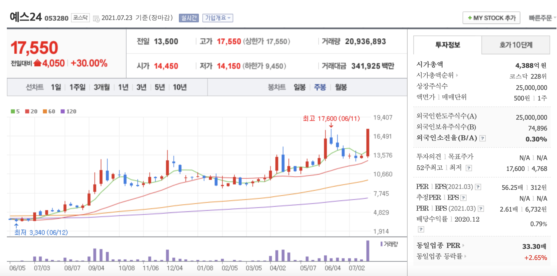Click the current price 17,550 in red

(x=34, y=48)
